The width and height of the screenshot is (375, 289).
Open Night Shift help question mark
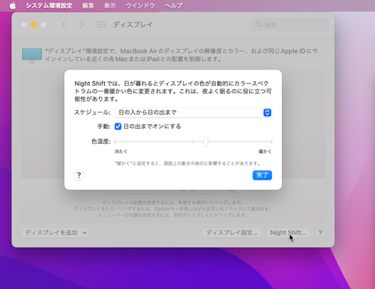pyautogui.click(x=79, y=175)
